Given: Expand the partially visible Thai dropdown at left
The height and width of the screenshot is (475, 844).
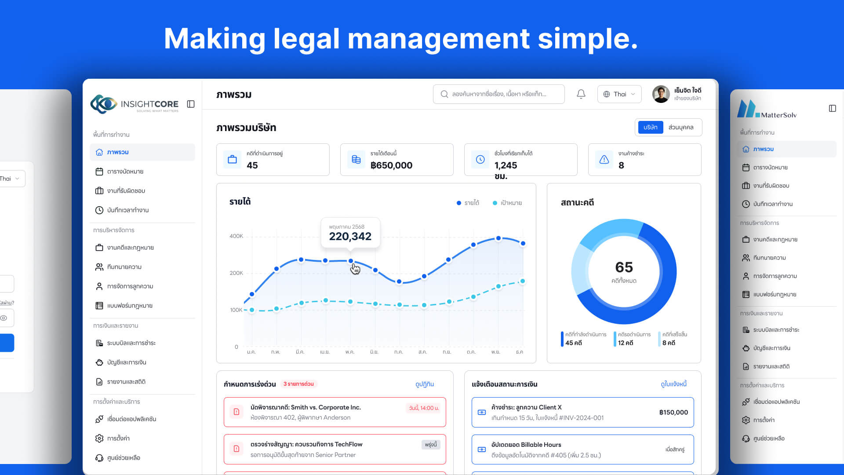Looking at the screenshot, I should [11, 179].
